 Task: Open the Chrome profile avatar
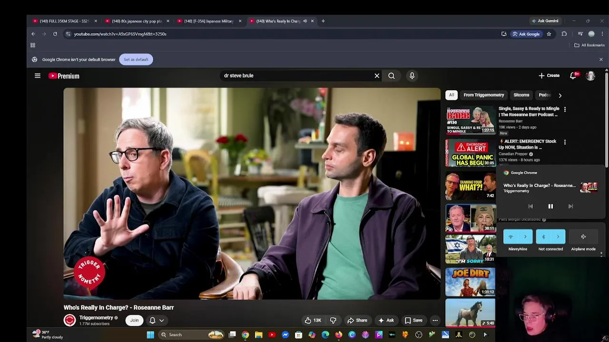[x=591, y=34]
